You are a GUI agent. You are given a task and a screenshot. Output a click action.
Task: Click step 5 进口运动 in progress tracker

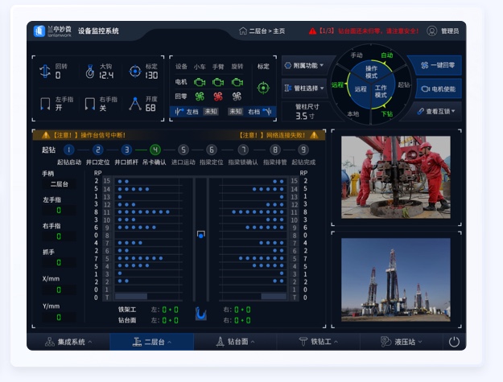[x=183, y=150]
